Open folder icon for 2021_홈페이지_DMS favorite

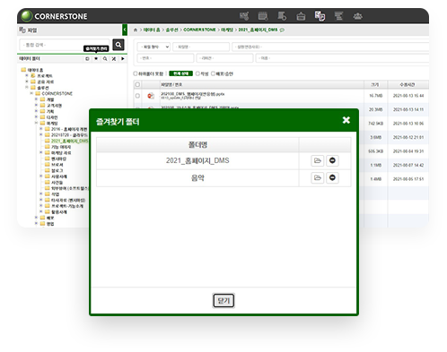tap(318, 160)
